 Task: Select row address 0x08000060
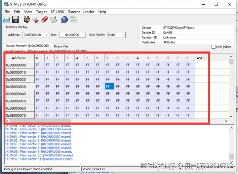(20, 108)
